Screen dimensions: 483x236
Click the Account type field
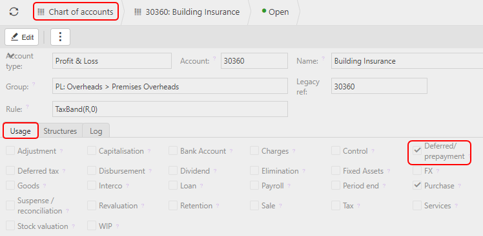point(112,60)
